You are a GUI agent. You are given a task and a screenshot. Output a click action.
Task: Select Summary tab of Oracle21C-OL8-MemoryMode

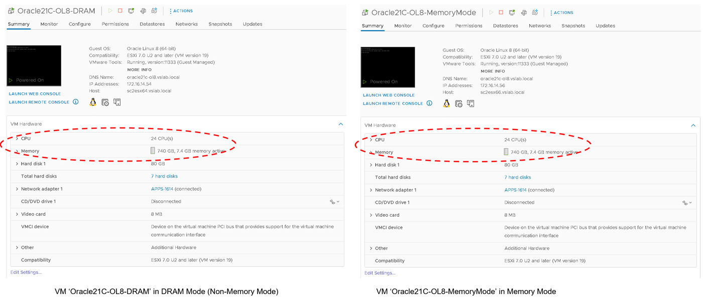tap(372, 26)
